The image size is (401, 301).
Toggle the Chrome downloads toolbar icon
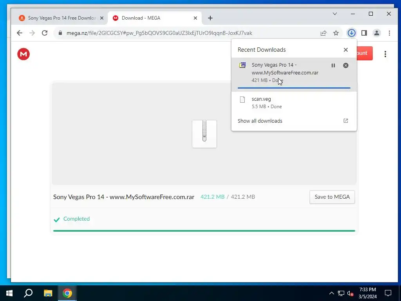click(351, 33)
